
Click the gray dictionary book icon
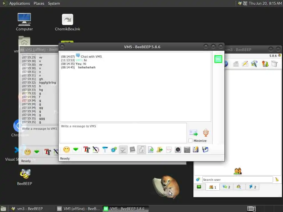click(x=132, y=150)
